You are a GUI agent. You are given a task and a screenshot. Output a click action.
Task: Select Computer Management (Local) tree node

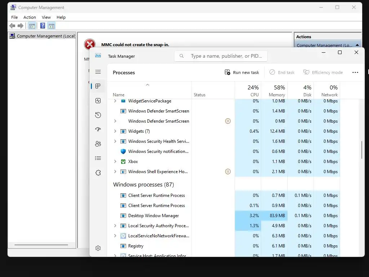click(43, 36)
